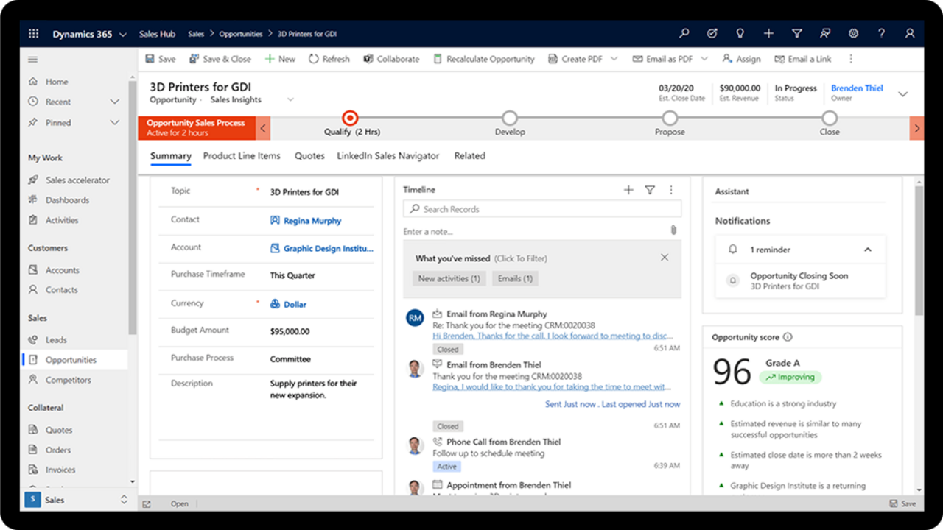Click the timeline Search Records field

click(542, 209)
